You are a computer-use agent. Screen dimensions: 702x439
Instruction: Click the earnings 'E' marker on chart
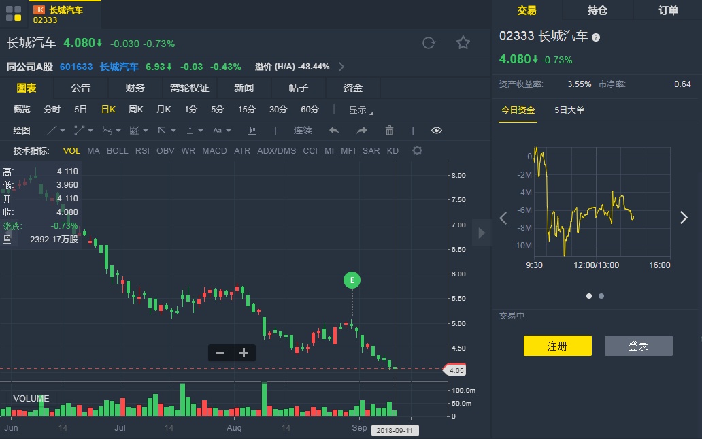click(352, 280)
